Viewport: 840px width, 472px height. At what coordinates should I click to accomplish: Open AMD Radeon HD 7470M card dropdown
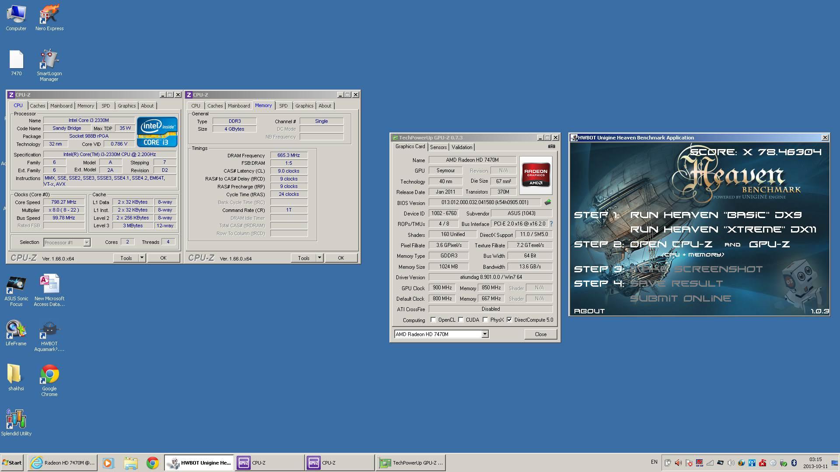coord(485,334)
